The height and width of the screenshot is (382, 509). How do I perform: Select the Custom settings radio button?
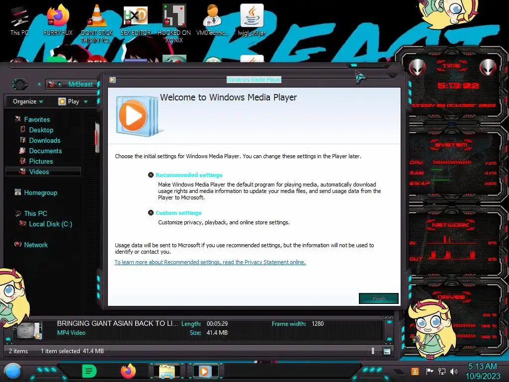pyautogui.click(x=151, y=213)
